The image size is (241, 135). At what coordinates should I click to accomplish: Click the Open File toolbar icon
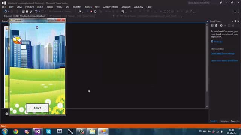(x=23, y=12)
